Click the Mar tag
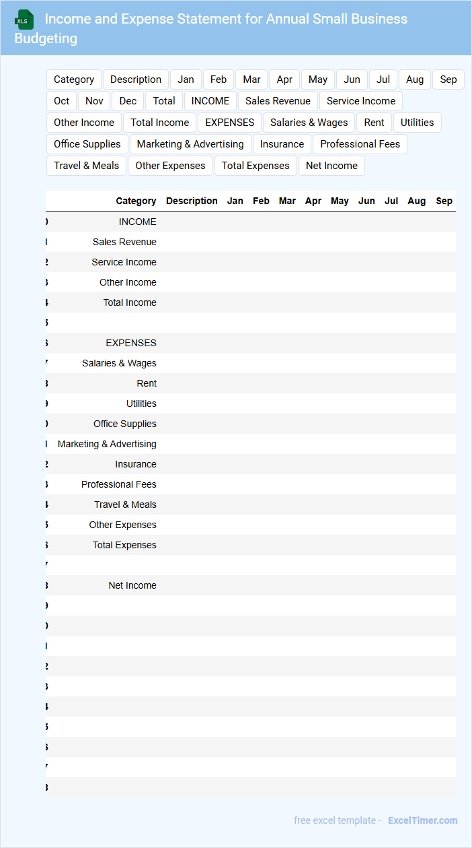The height and width of the screenshot is (848, 472). point(251,79)
